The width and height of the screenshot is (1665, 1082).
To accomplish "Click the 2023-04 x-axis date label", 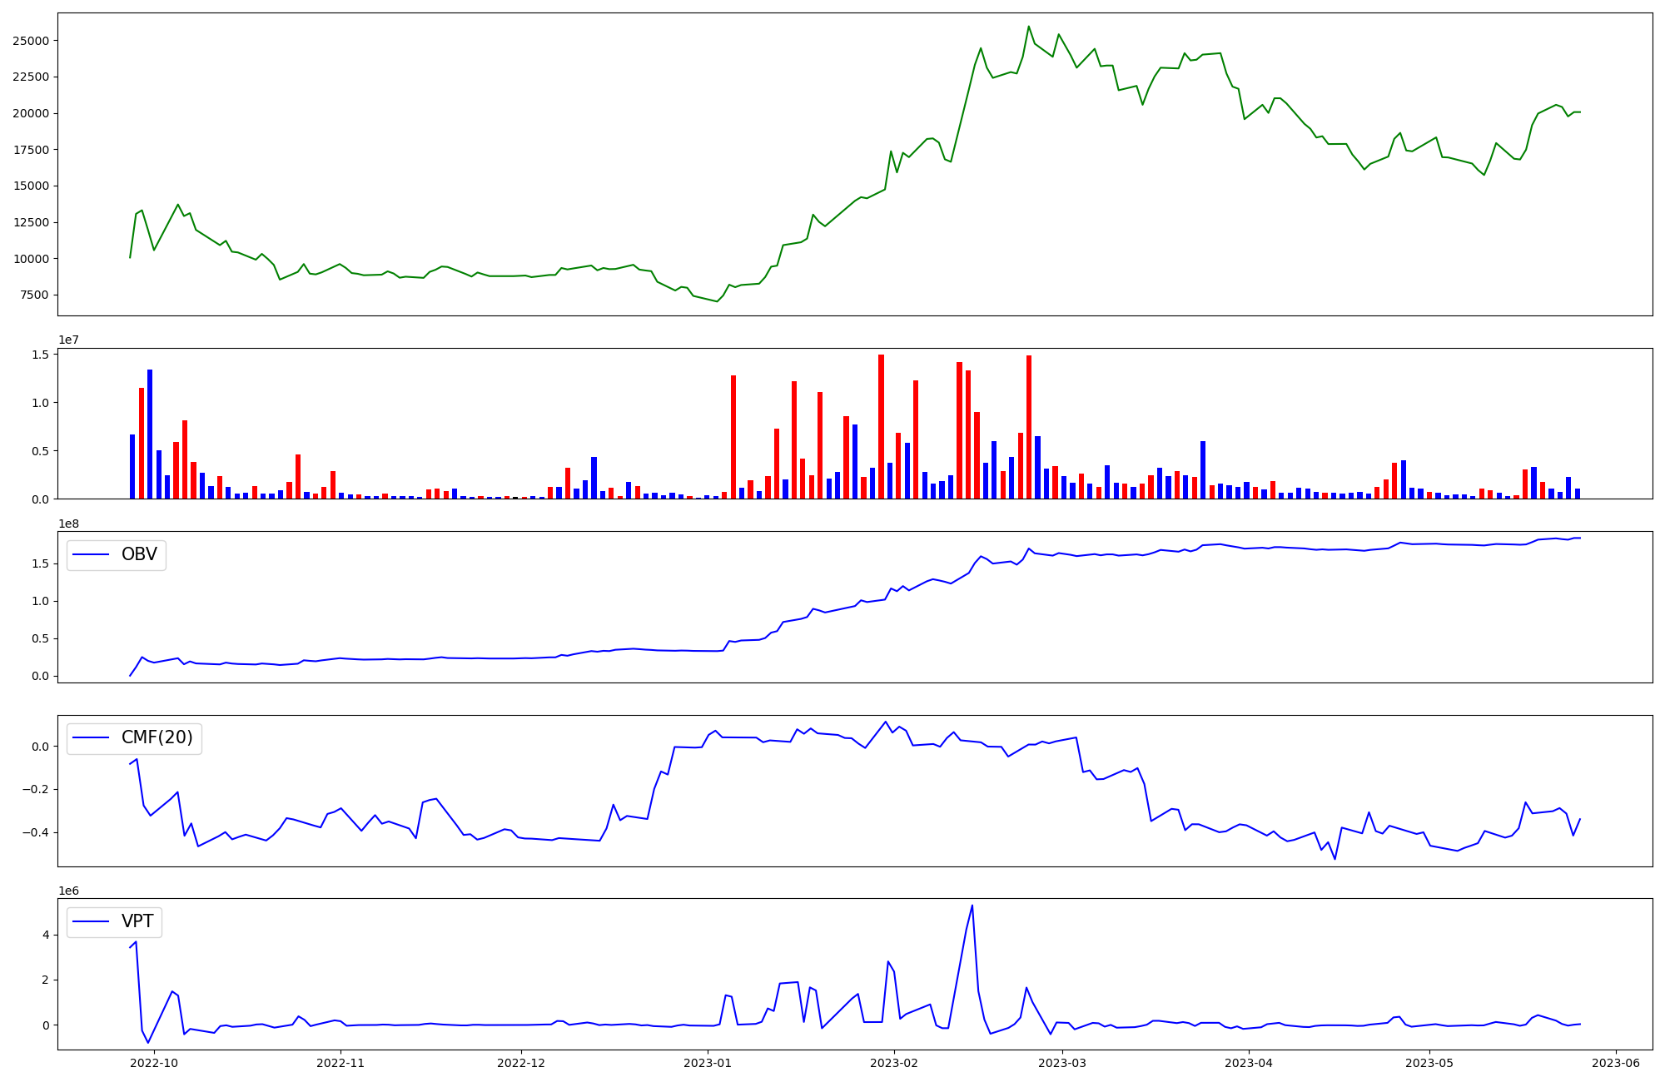I will coord(1249,1063).
